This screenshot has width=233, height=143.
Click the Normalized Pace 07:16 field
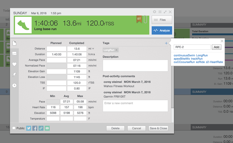77,66
